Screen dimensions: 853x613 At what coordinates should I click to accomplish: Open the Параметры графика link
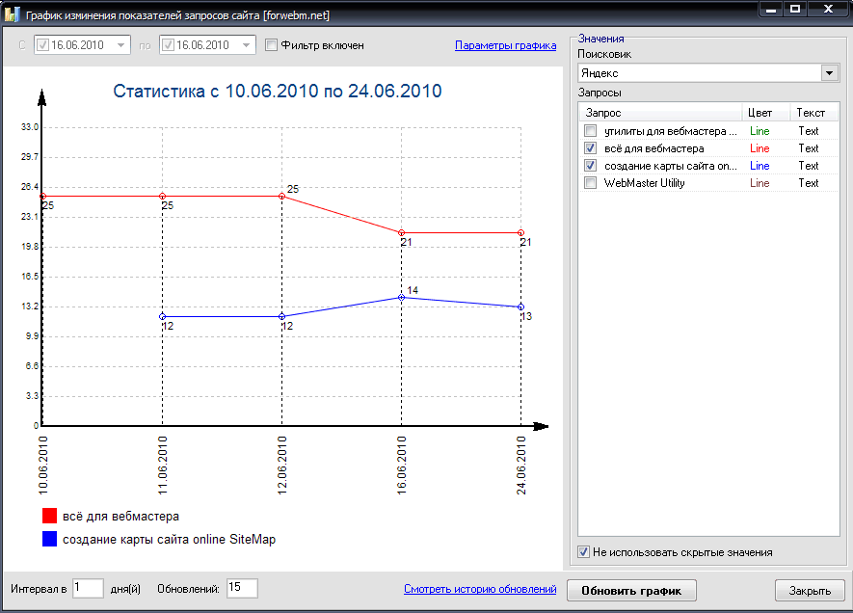coord(505,45)
